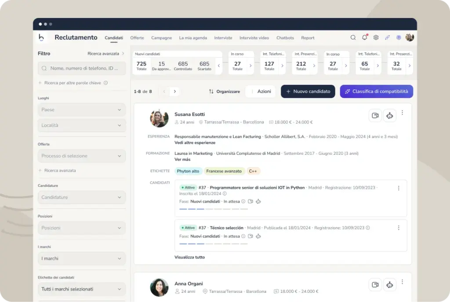
Task: Open chatbot icon on Anna Organi card
Action: tap(389, 285)
